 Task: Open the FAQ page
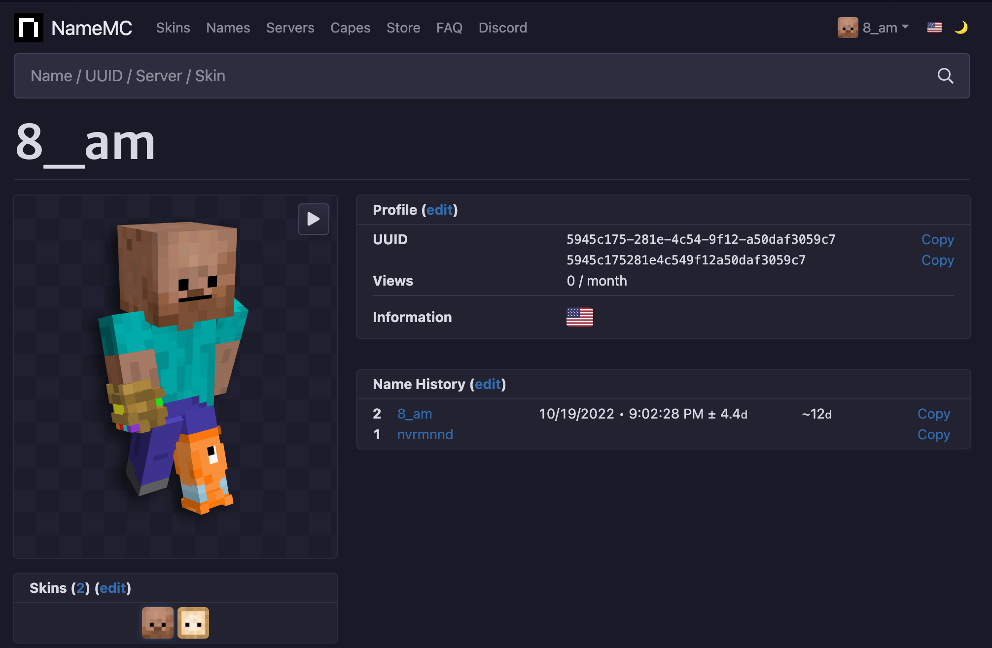(450, 28)
